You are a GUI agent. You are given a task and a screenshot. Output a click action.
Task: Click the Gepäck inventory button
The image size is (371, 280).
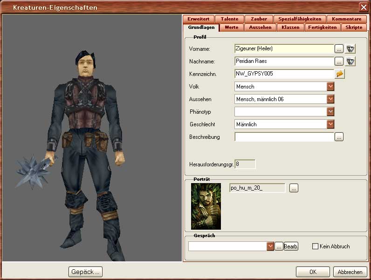[x=85, y=272]
